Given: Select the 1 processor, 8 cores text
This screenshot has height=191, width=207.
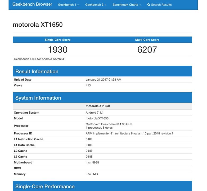Looking at the screenshot, I should pos(99,128).
